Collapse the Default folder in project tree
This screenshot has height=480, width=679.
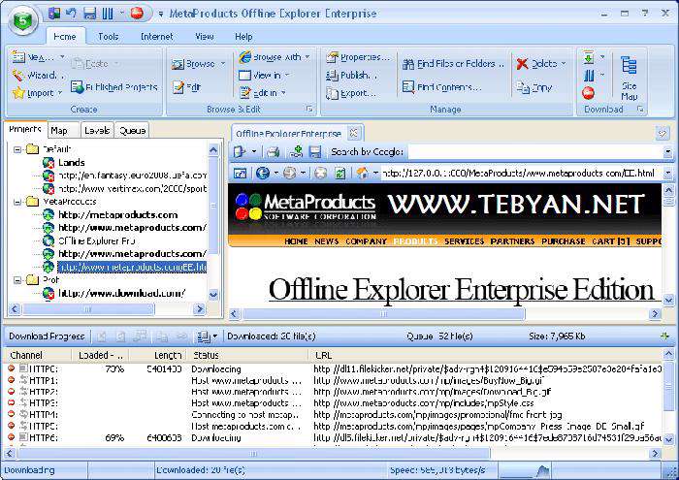pos(17,149)
